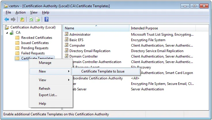Image resolution: width=212 pixels, height=120 pixels.
Task: Click the Administrator template icon
Action: tap(66, 34)
